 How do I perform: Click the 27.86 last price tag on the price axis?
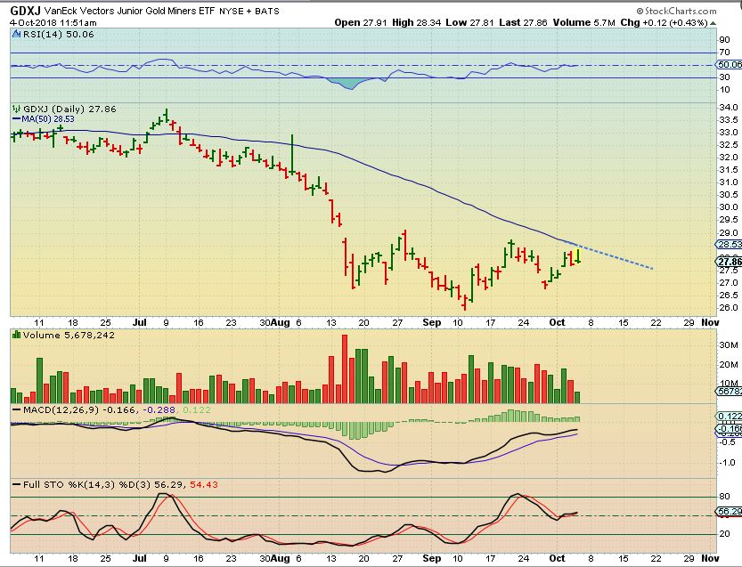point(730,262)
